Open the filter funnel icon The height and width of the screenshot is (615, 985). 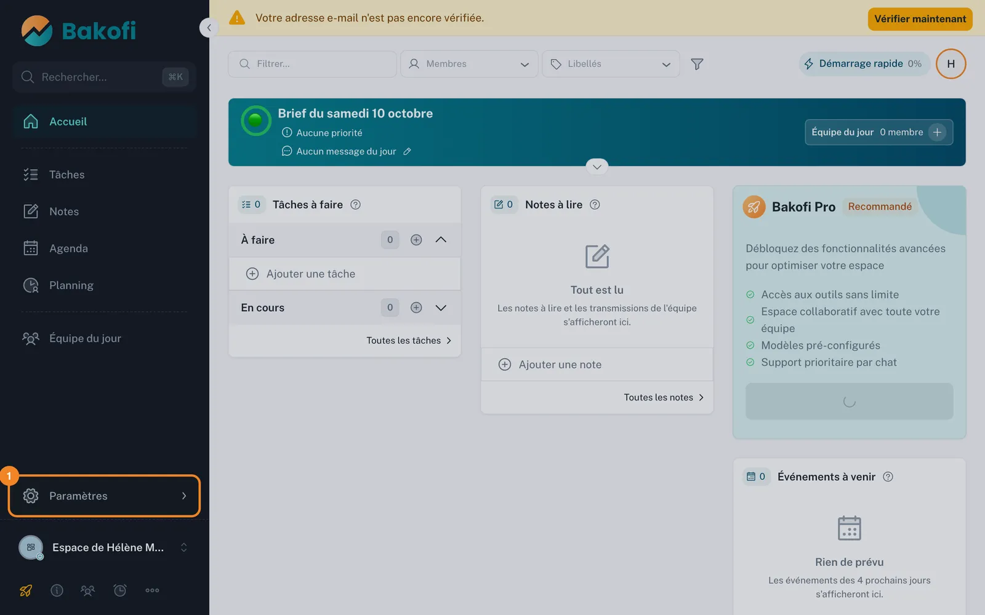pos(697,64)
